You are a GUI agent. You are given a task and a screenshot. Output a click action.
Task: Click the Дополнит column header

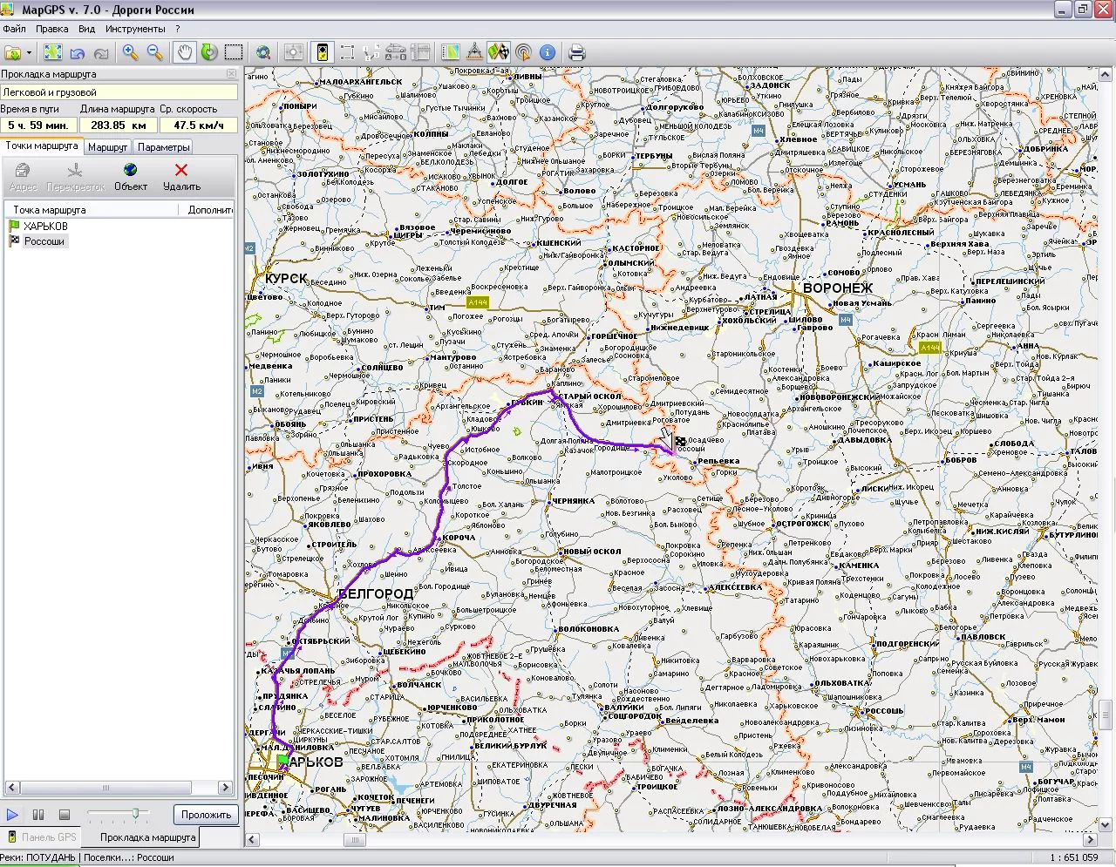pyautogui.click(x=210, y=210)
